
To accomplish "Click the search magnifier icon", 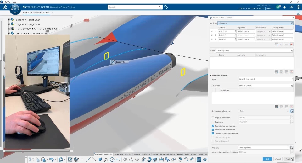I will tap(160, 7).
